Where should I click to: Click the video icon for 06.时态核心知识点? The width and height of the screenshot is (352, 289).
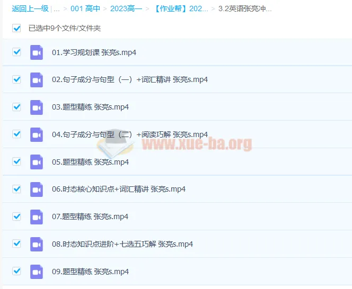(36, 189)
